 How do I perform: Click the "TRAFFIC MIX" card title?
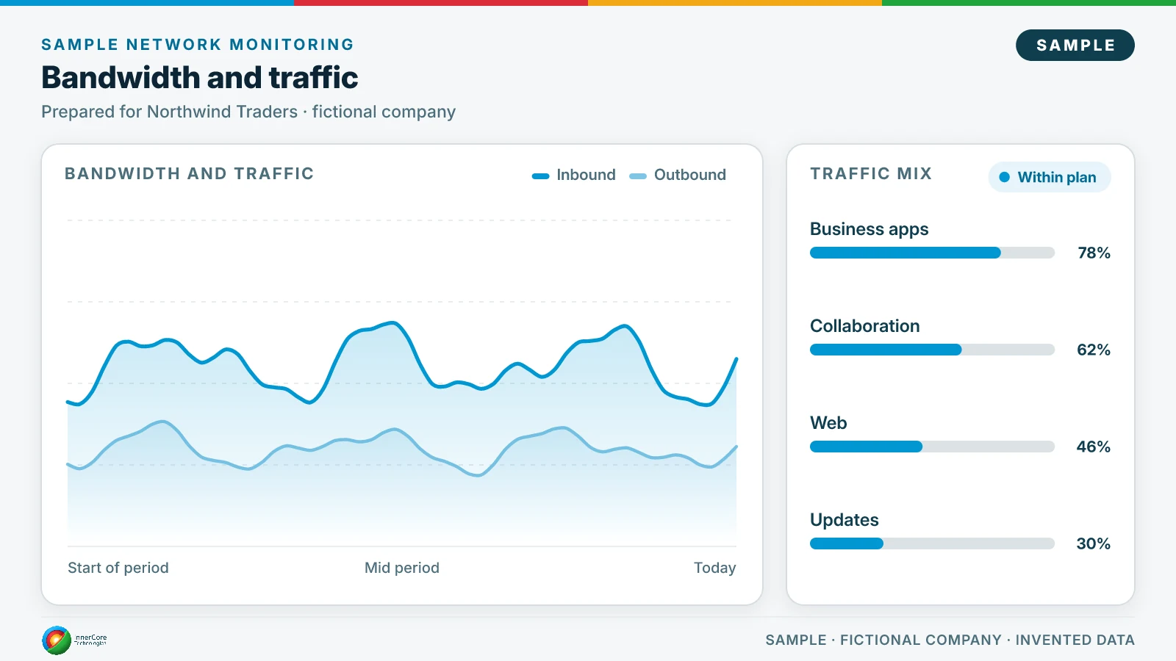(871, 173)
